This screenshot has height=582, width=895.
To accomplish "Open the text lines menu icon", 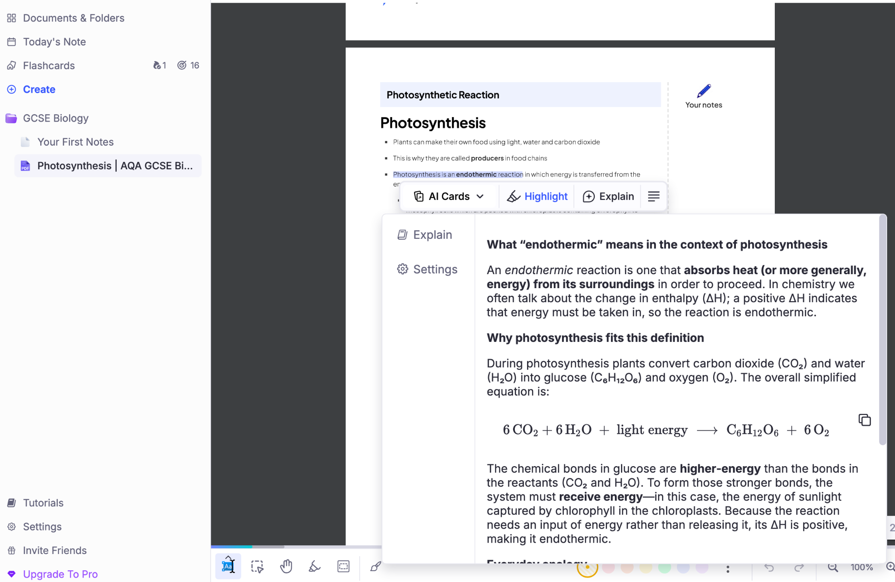I will click(654, 197).
